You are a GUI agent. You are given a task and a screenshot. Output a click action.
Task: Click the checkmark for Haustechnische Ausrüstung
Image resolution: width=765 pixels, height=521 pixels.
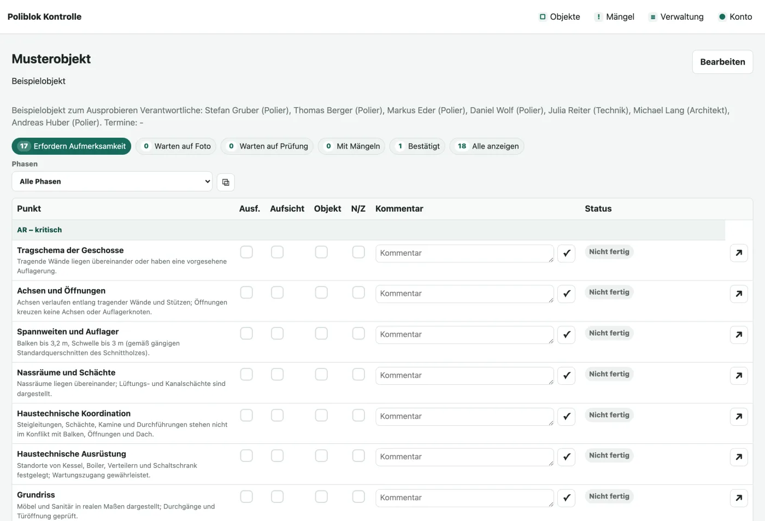coord(567,457)
